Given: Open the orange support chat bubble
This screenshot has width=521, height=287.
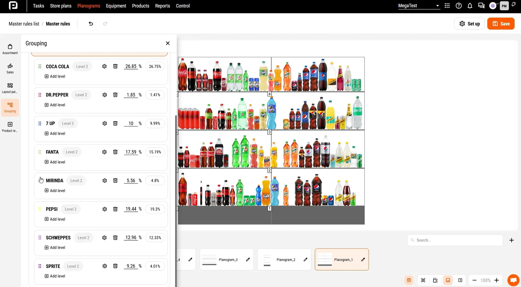Looking at the screenshot, I should pos(513,280).
